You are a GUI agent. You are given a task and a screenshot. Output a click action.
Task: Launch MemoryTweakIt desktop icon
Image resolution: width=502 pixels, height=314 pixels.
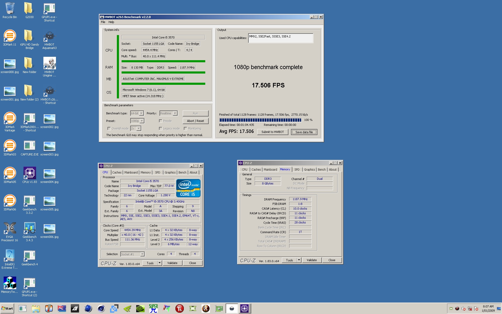10,285
